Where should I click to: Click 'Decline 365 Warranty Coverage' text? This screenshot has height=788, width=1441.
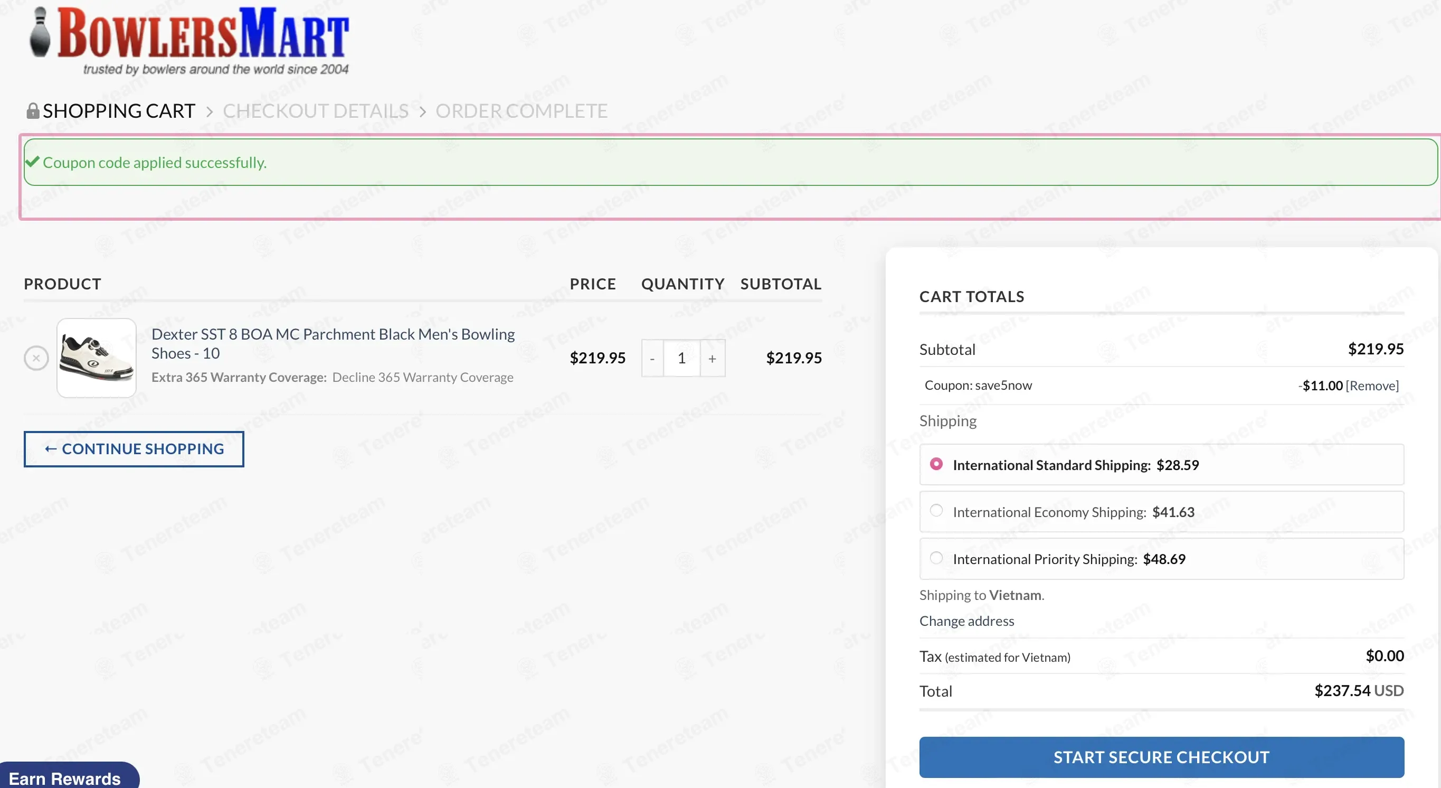point(422,377)
